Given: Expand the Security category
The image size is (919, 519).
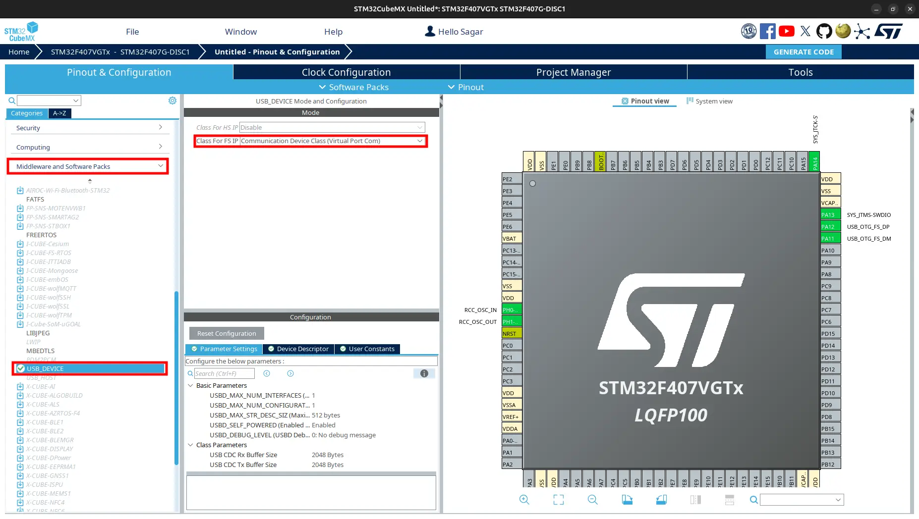Looking at the screenshot, I should coord(89,128).
